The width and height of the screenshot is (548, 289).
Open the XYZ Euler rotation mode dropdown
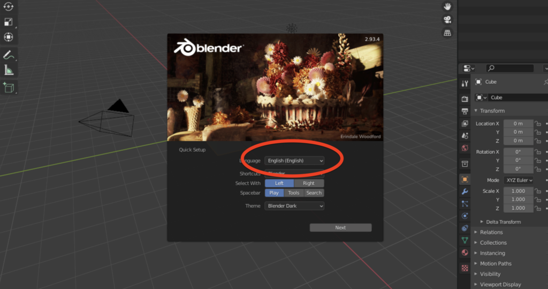(x=519, y=181)
